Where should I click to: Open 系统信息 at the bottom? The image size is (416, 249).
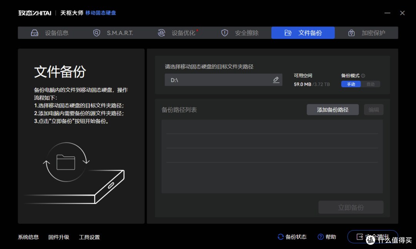click(x=29, y=237)
